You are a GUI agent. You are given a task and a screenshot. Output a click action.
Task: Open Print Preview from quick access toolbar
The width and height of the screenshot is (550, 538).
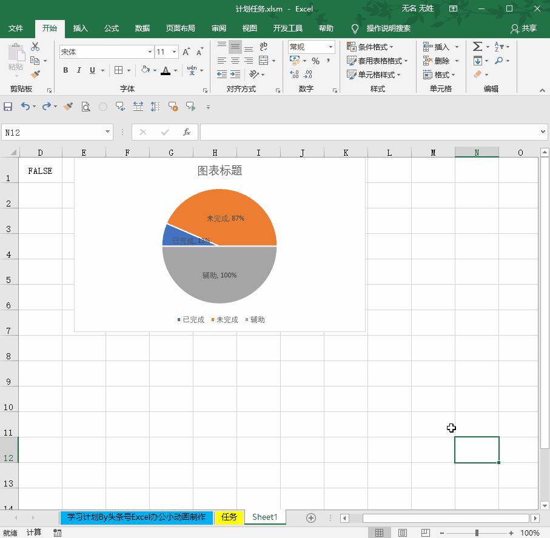tap(86, 107)
